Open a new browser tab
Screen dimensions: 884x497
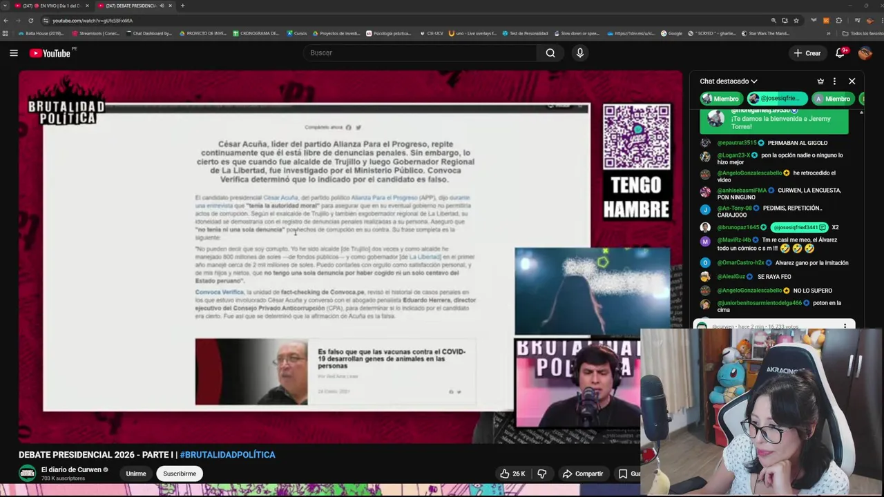click(182, 6)
